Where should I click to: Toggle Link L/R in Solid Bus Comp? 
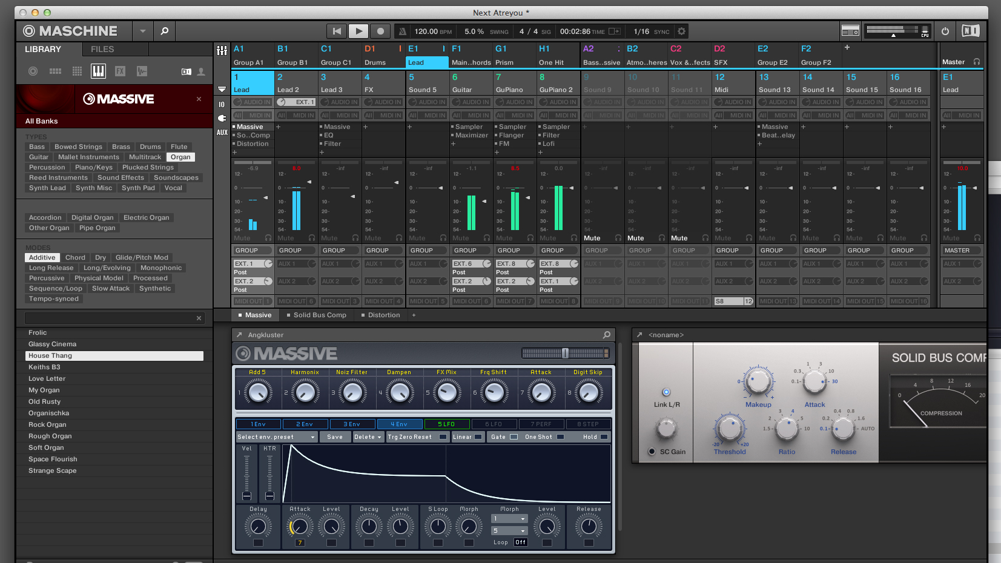click(666, 392)
